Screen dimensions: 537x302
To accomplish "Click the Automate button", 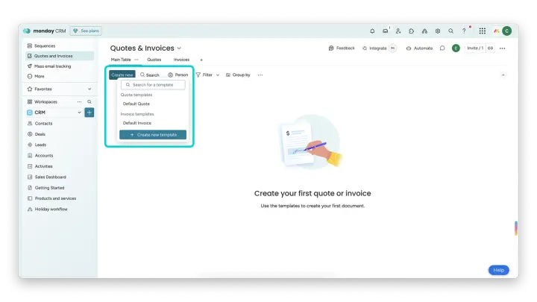I will point(419,48).
